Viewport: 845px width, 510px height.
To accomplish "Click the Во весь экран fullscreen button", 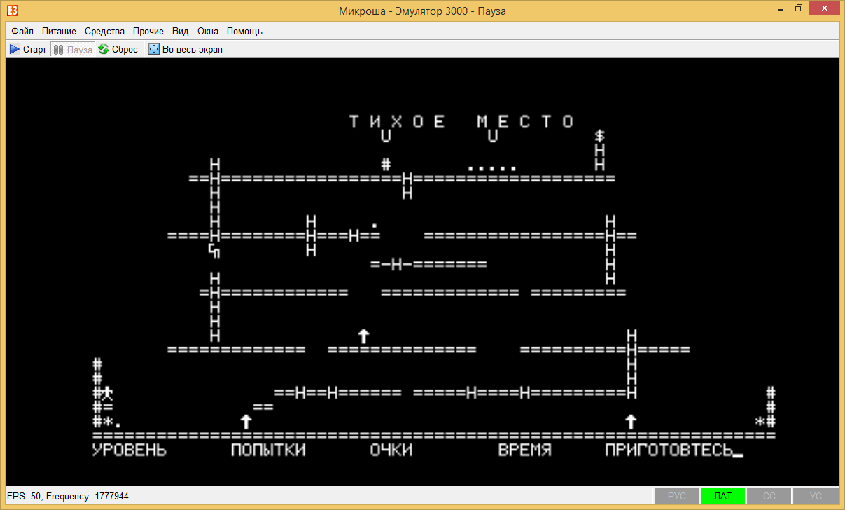I will tap(186, 49).
